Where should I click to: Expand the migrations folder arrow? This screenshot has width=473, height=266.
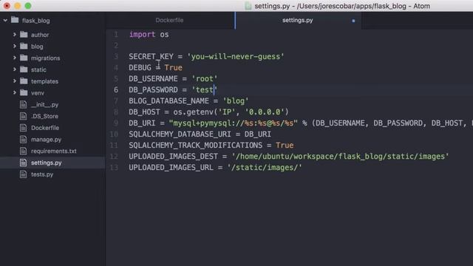click(x=14, y=58)
